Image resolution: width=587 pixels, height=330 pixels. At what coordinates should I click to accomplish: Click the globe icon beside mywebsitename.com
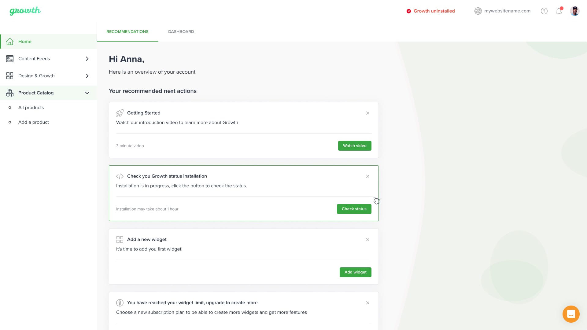[478, 11]
